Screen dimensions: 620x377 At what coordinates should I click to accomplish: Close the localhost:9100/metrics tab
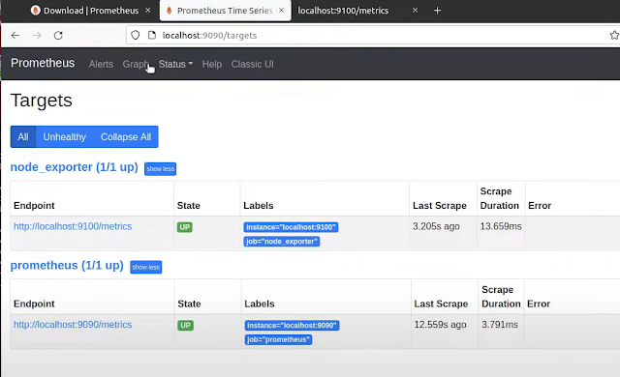(x=415, y=11)
